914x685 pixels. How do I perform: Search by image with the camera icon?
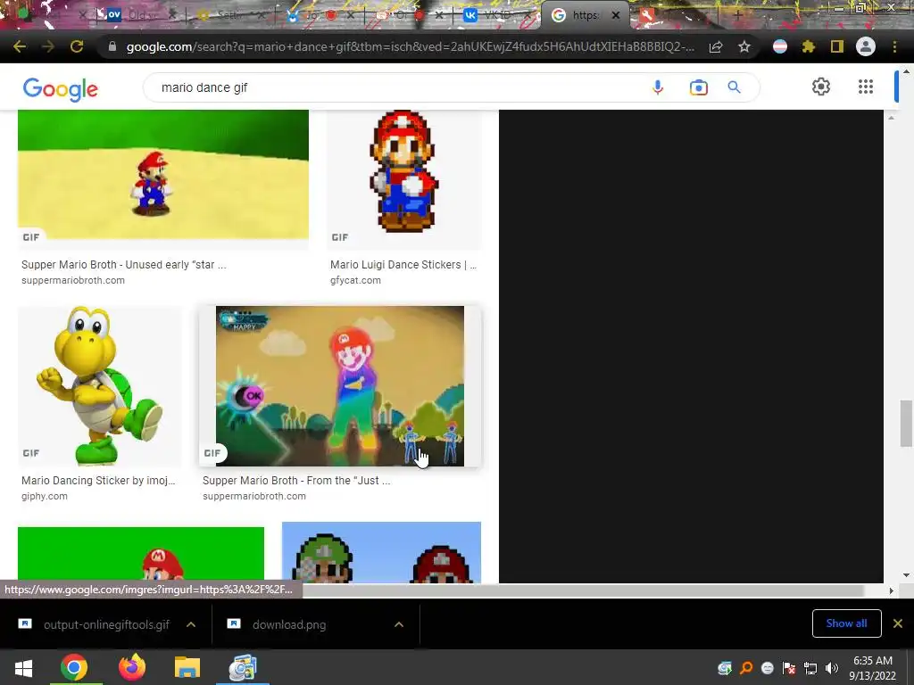tap(698, 87)
